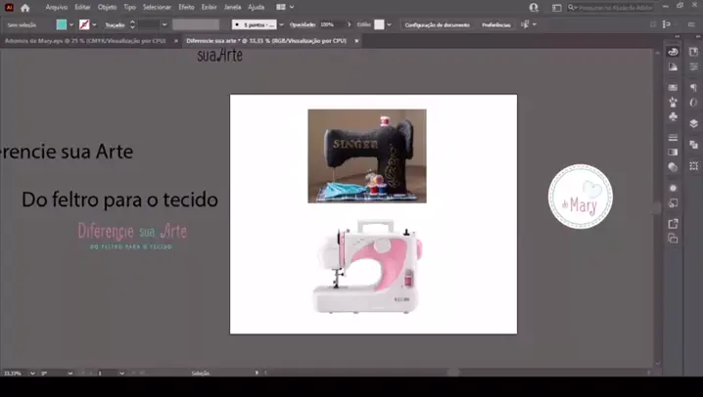Viewport: 703px width, 397px height.
Task: Open the Exibir menu
Action: click(x=209, y=7)
